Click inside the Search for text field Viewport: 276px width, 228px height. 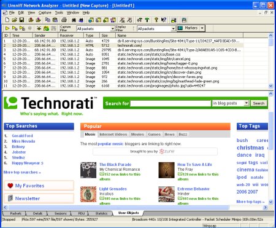(171, 103)
